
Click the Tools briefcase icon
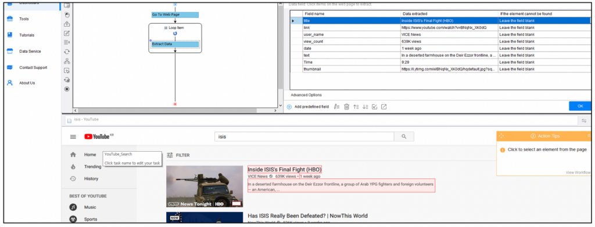[x=10, y=19]
